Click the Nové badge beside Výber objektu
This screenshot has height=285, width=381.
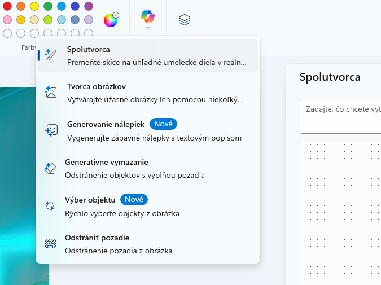[134, 199]
